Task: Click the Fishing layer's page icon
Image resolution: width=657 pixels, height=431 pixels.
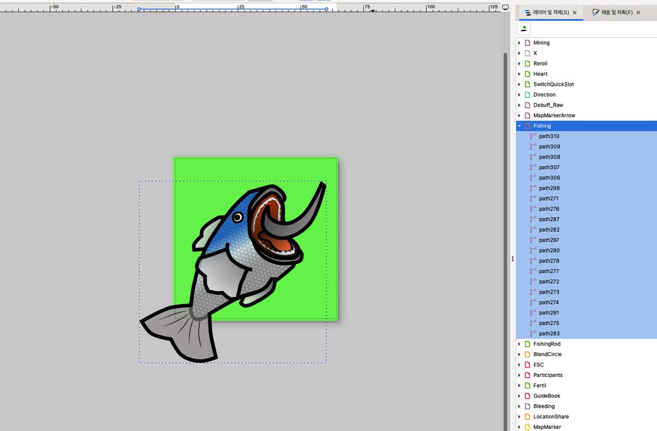Action: [x=527, y=126]
